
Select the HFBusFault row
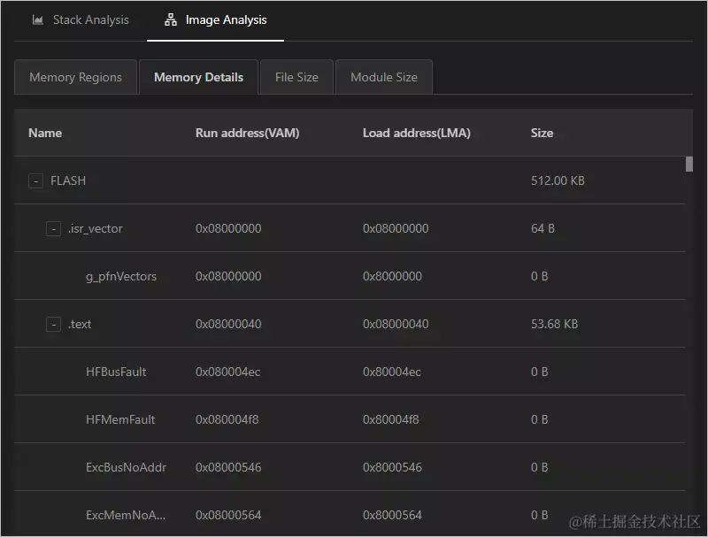click(x=350, y=372)
